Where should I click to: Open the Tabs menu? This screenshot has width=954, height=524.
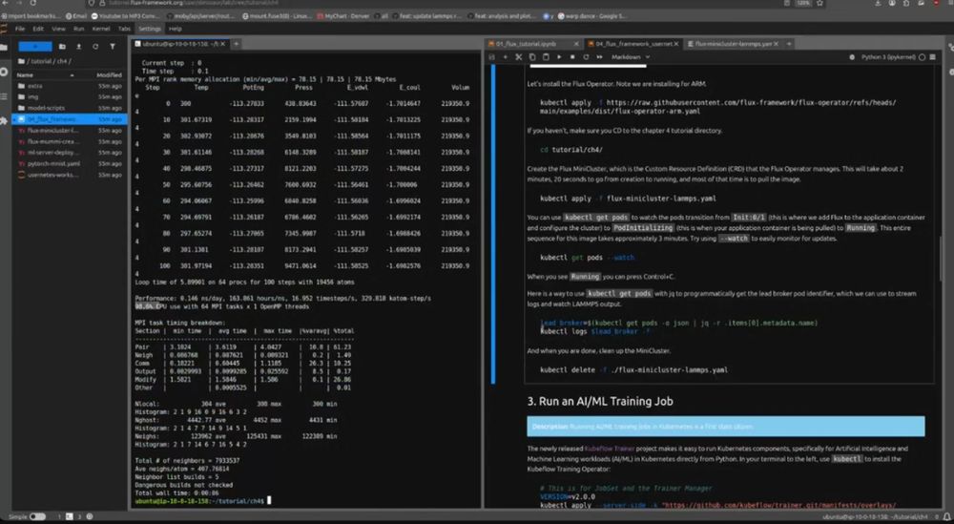[124, 29]
